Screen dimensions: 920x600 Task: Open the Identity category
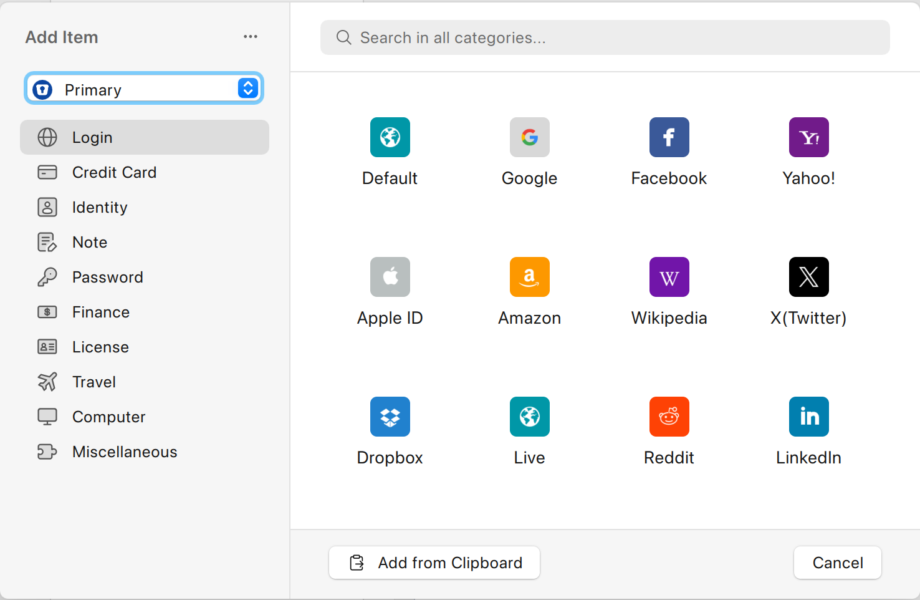(x=145, y=207)
